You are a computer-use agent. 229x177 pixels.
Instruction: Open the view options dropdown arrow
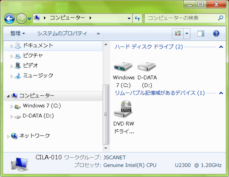tap(187, 33)
